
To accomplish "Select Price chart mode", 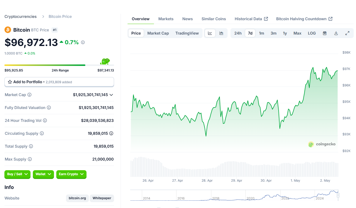I will pos(136,33).
